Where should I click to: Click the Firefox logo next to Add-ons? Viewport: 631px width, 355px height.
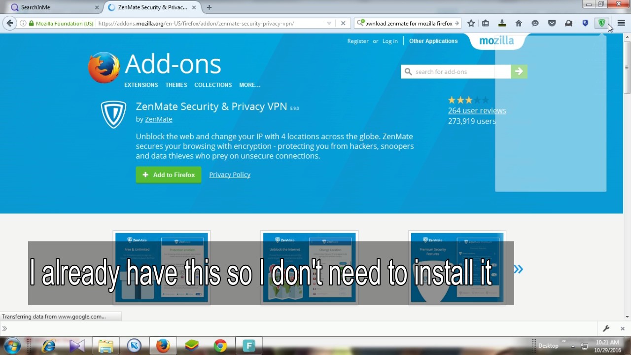[104, 68]
